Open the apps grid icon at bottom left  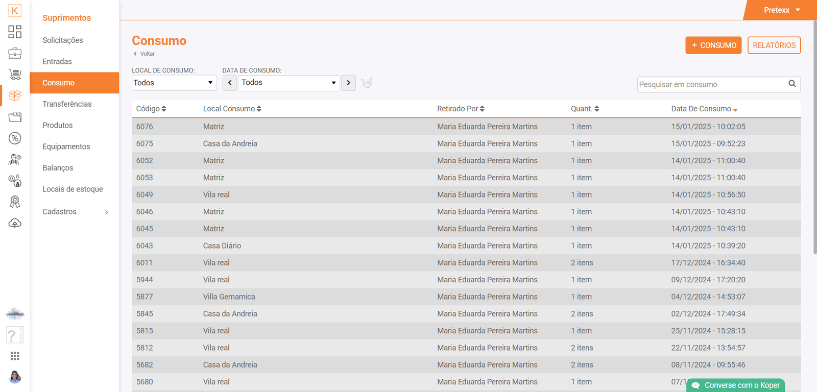point(15,356)
